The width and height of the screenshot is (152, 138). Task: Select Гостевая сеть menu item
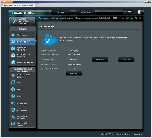[x=22, y=42]
